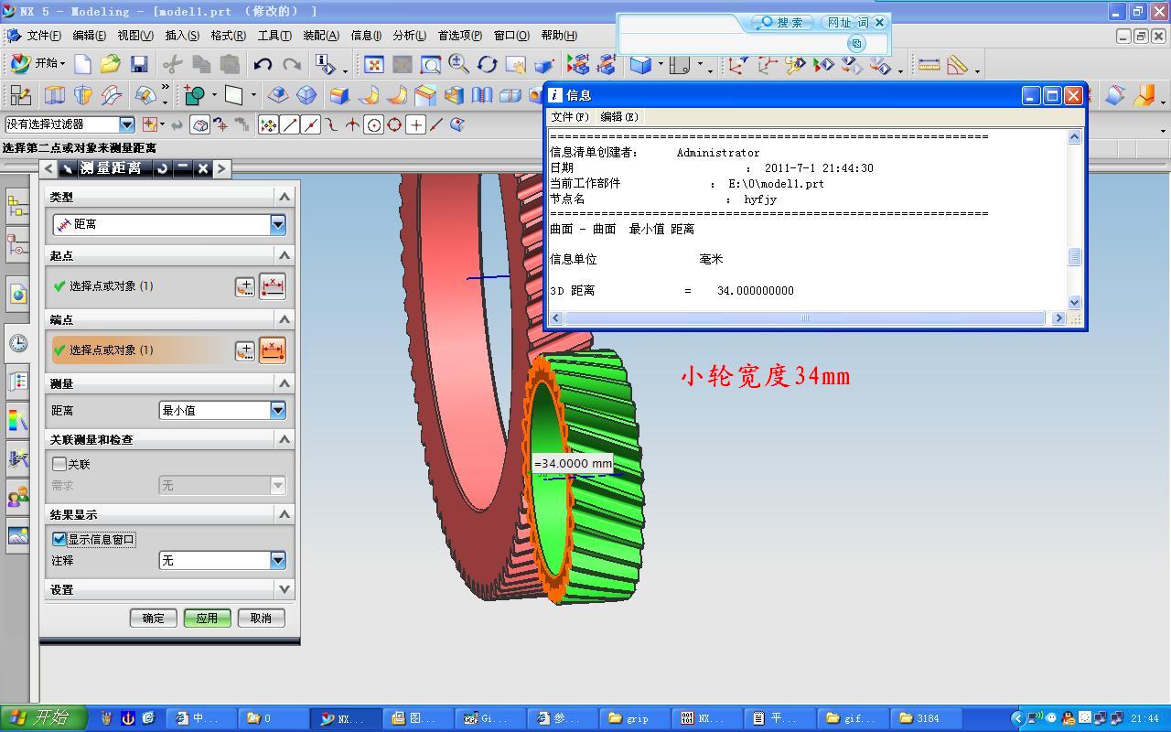The height and width of the screenshot is (732, 1171).
Task: Open the Sketch tool icon
Action: [x=20, y=95]
